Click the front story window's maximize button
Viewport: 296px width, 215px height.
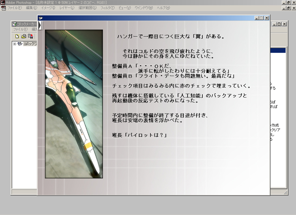tap(261, 18)
